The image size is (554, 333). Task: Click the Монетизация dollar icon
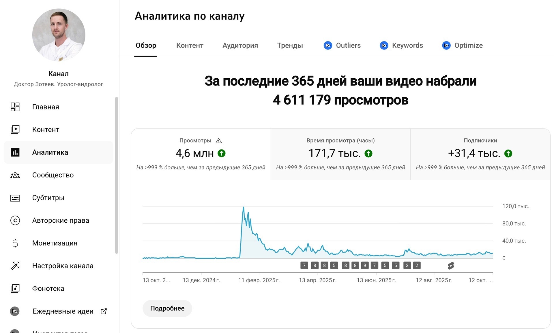pyautogui.click(x=15, y=243)
